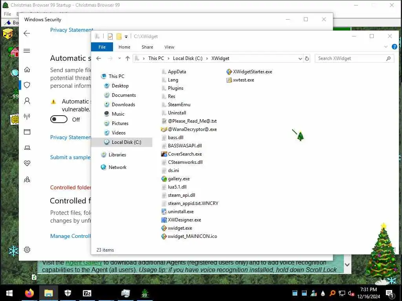Open Virus & threat protection shield icon
The image size is (402, 301).
tap(27, 85)
